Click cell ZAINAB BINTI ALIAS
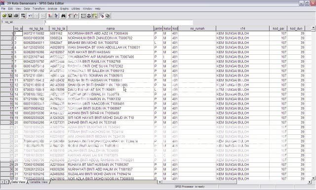The width and height of the screenshot is (316, 190). pyautogui.click(x=111, y=122)
